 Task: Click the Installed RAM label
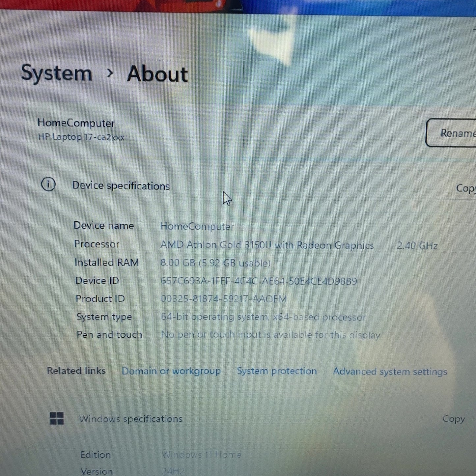[107, 262]
